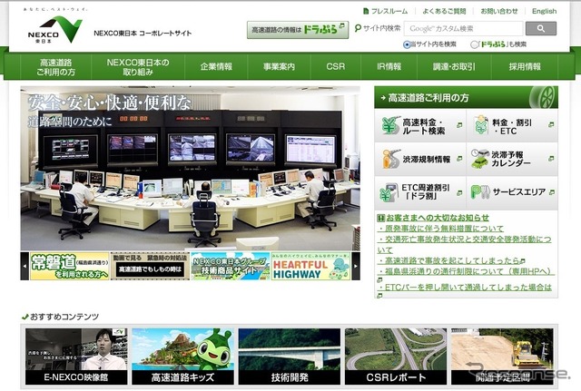This screenshot has height=391, width=581.
Task: Click the 渋滞規制情報 traffic icon
Action: [x=390, y=160]
